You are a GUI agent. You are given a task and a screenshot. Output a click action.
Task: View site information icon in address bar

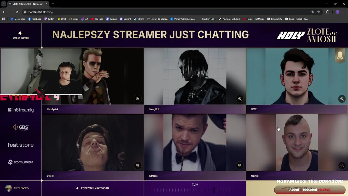point(25,12)
